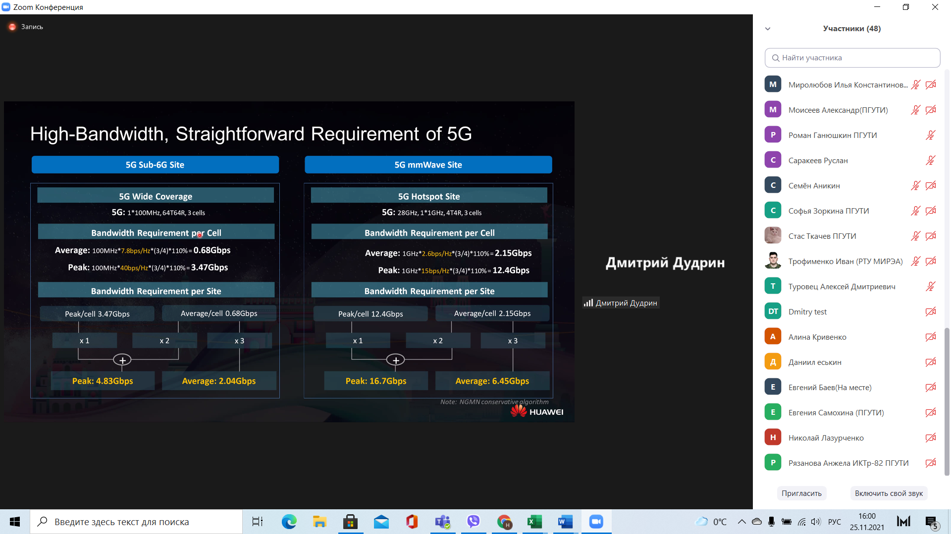Viewport: 951px width, 534px height.
Task: Open File Explorer from the taskbar
Action: [x=319, y=522]
